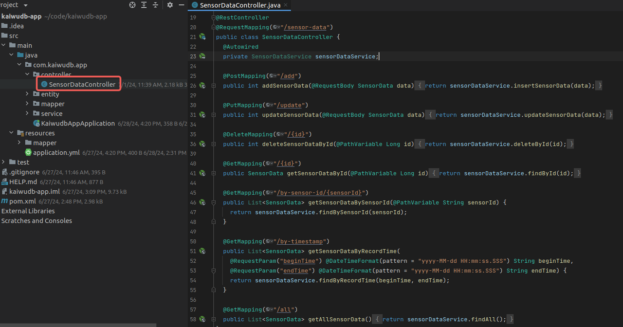The width and height of the screenshot is (623, 327).
Task: Click URL globe icon beside "/add" mapping
Action: click(x=270, y=76)
